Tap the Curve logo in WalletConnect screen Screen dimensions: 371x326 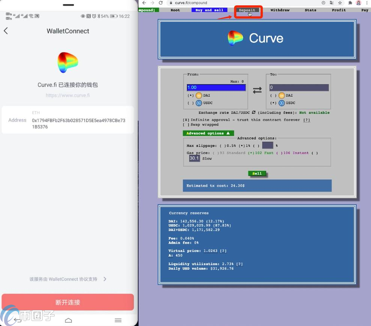[68, 62]
